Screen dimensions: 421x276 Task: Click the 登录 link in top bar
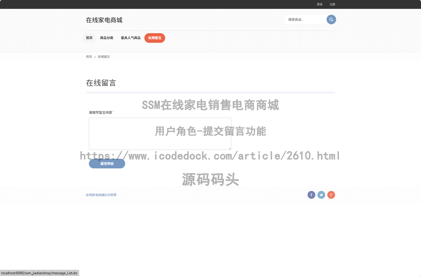point(319,4)
